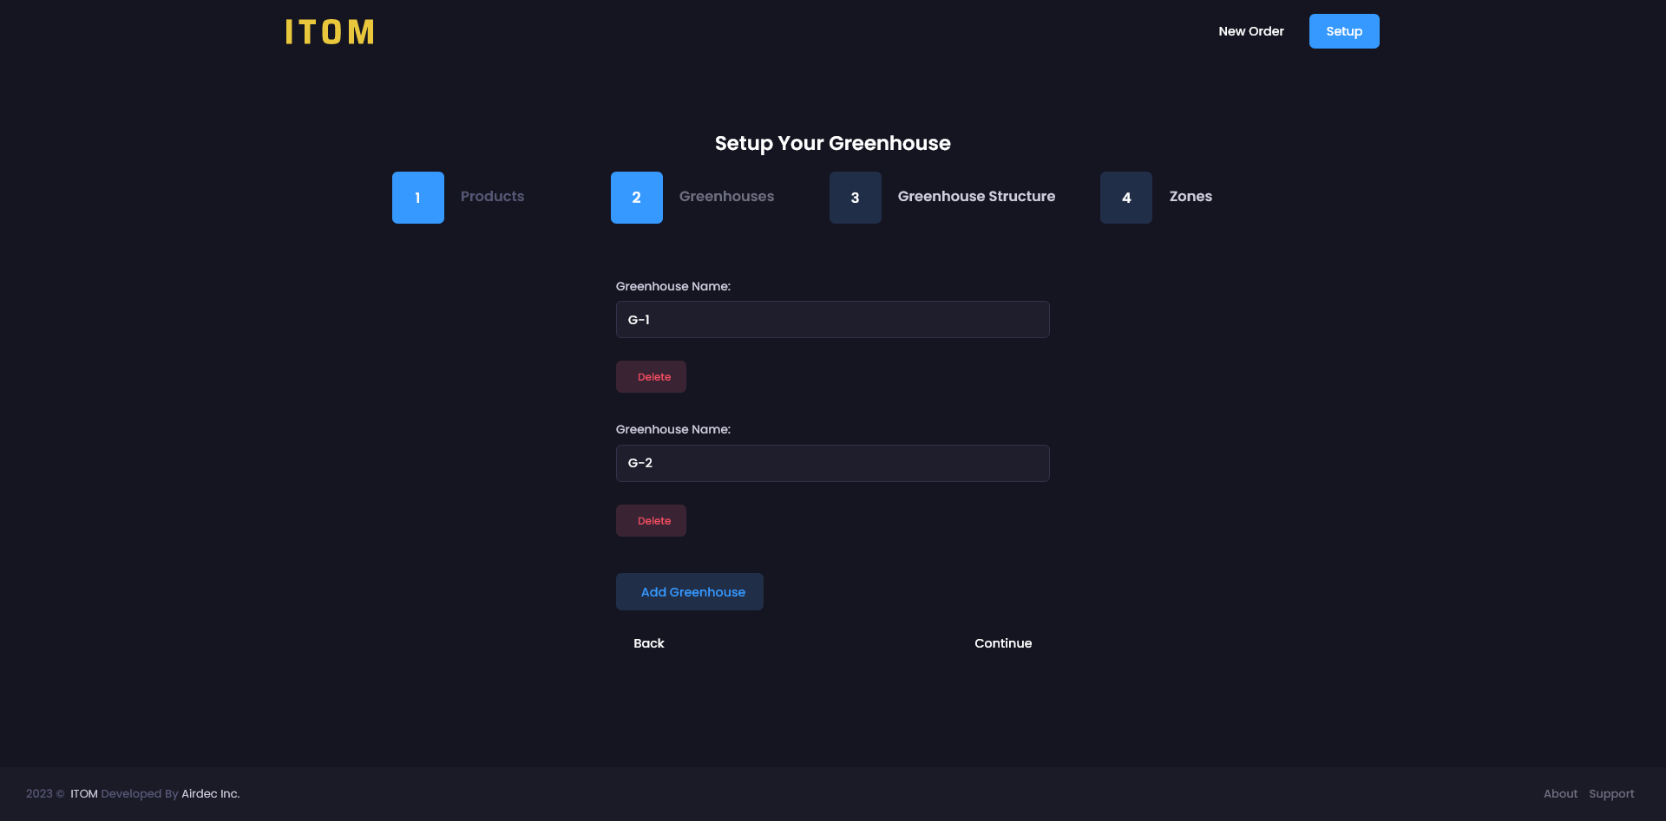Jump to the Greenhouse Structure step label

976,197
